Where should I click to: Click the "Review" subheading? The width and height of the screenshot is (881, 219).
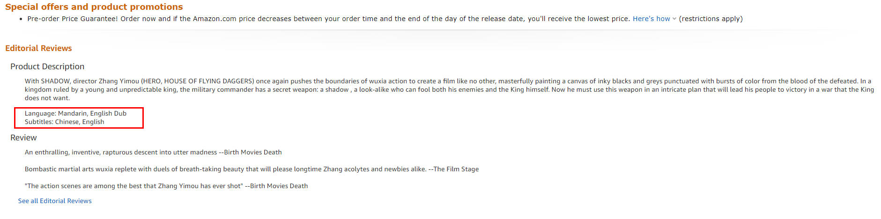pyautogui.click(x=23, y=138)
